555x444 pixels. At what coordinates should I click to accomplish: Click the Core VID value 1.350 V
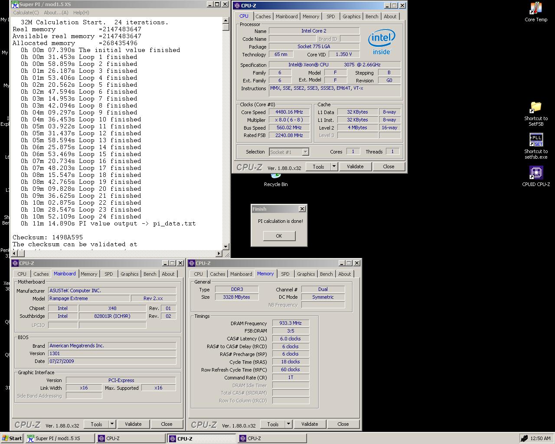[343, 54]
